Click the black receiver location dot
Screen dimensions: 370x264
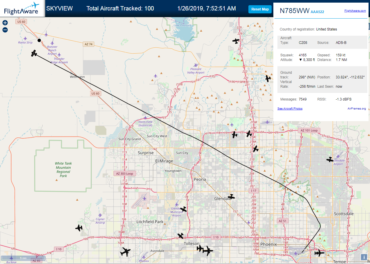click(x=39, y=40)
